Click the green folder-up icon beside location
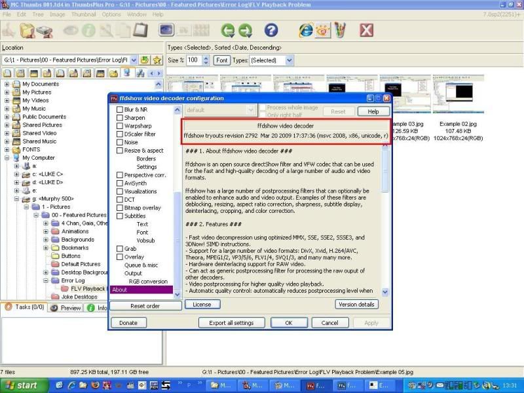524x393 pixels. 145,60
